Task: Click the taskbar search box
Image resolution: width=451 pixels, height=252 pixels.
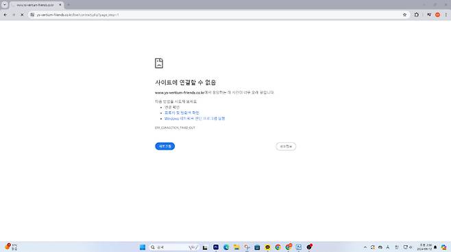Action: [173, 247]
